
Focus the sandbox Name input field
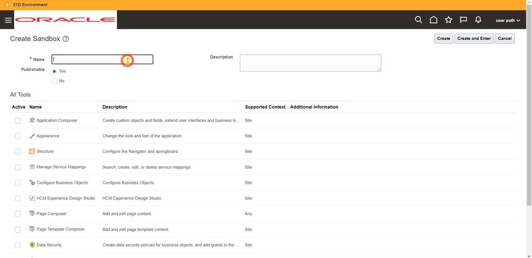pos(102,59)
